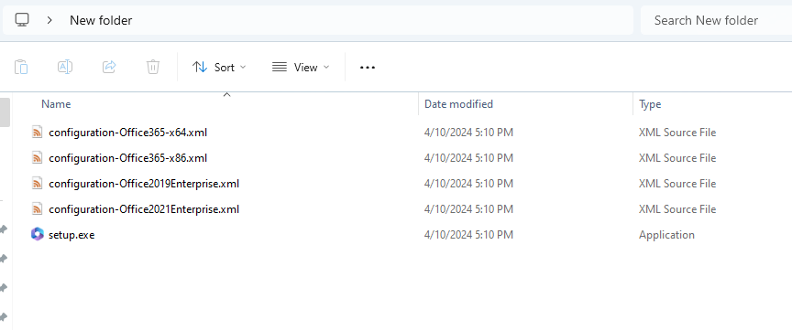The width and height of the screenshot is (792, 330).
Task: Select configuration-Office2021Enterprise.xml file
Action: (x=144, y=208)
